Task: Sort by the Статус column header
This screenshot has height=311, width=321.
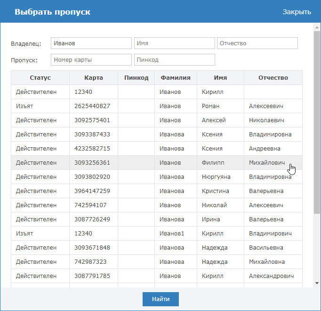Action: tap(40, 78)
